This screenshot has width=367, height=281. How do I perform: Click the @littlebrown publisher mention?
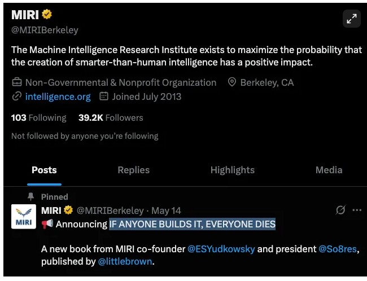(x=124, y=261)
